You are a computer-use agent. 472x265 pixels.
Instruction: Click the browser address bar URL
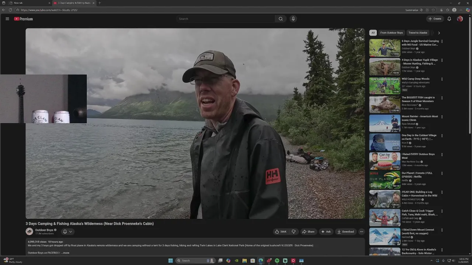tap(49, 10)
